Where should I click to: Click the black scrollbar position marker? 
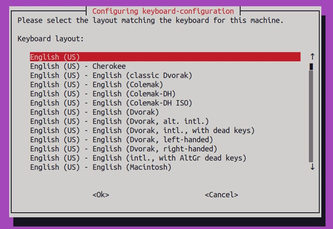pyautogui.click(x=311, y=67)
